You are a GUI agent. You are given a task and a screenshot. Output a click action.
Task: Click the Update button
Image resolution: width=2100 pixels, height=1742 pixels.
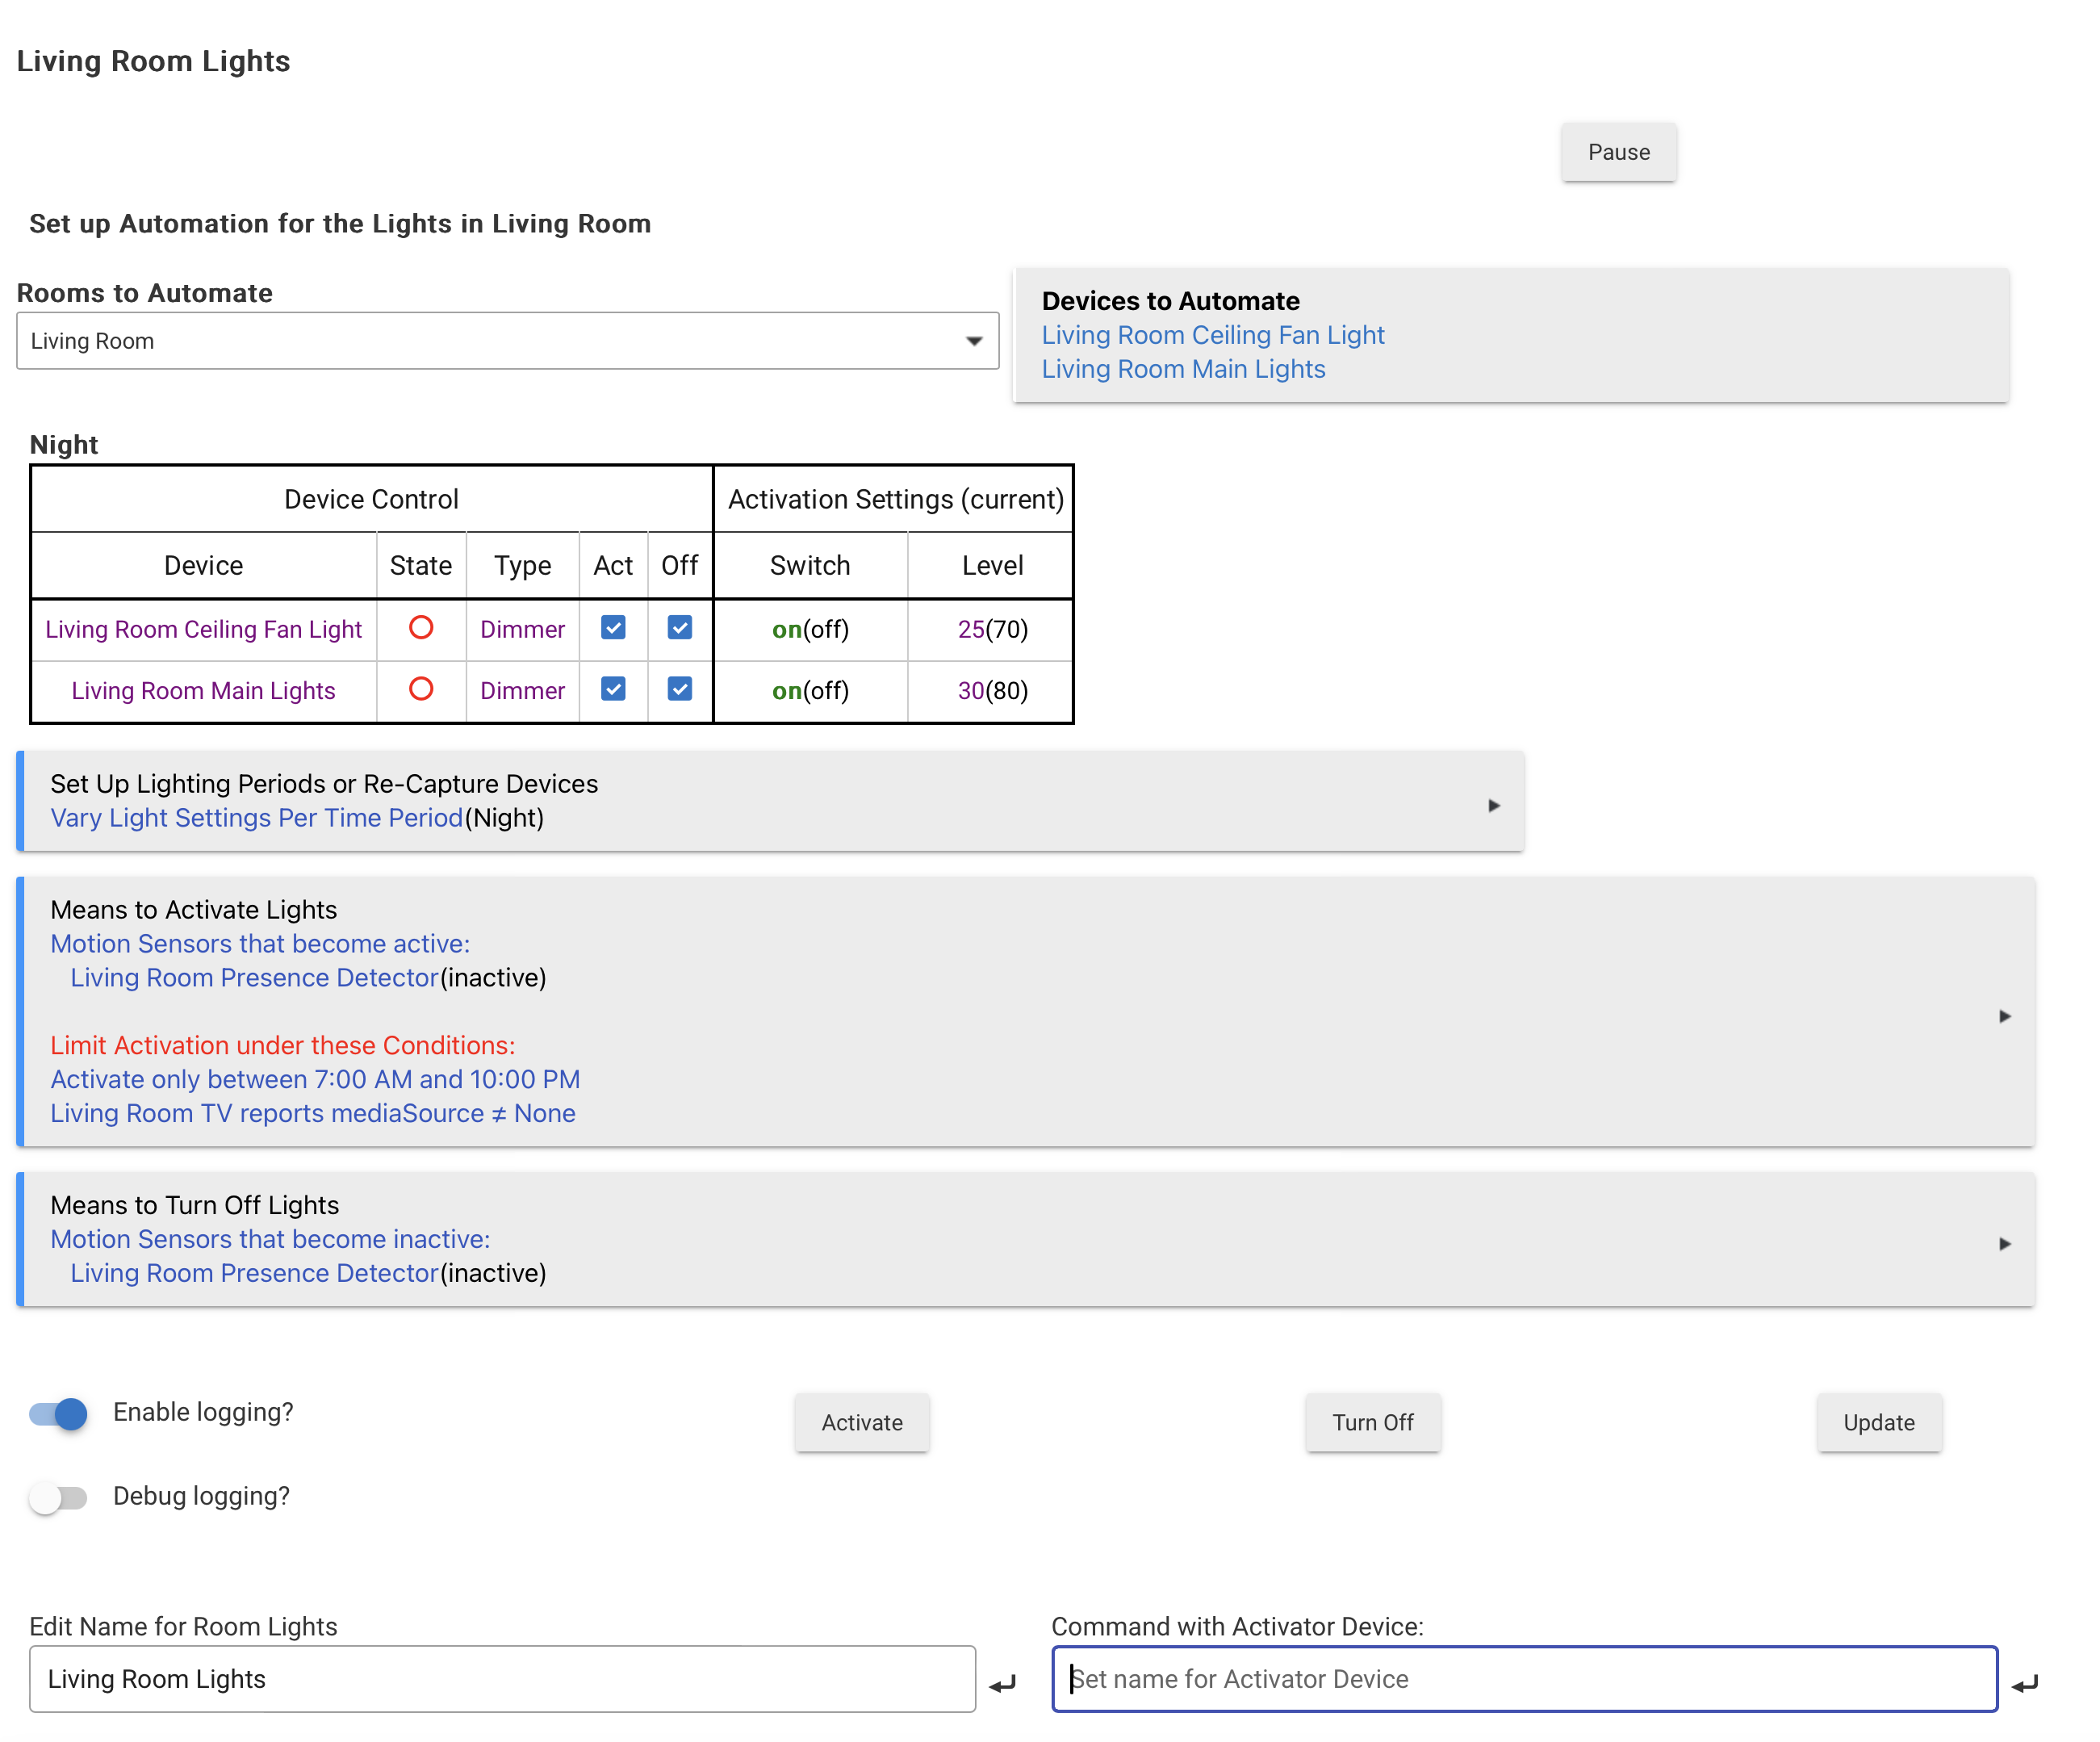[1878, 1422]
